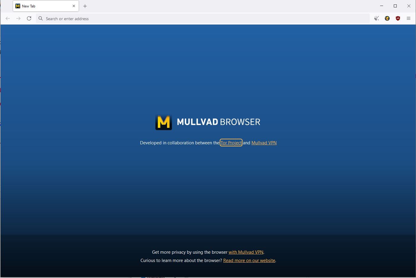Follow the Tor Project link
The height and width of the screenshot is (278, 416).
coord(231,143)
